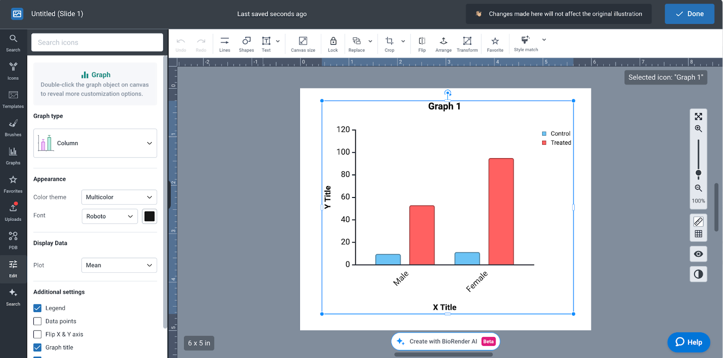The height and width of the screenshot is (358, 723).
Task: Click the Lock icon in toolbar
Action: (x=333, y=44)
